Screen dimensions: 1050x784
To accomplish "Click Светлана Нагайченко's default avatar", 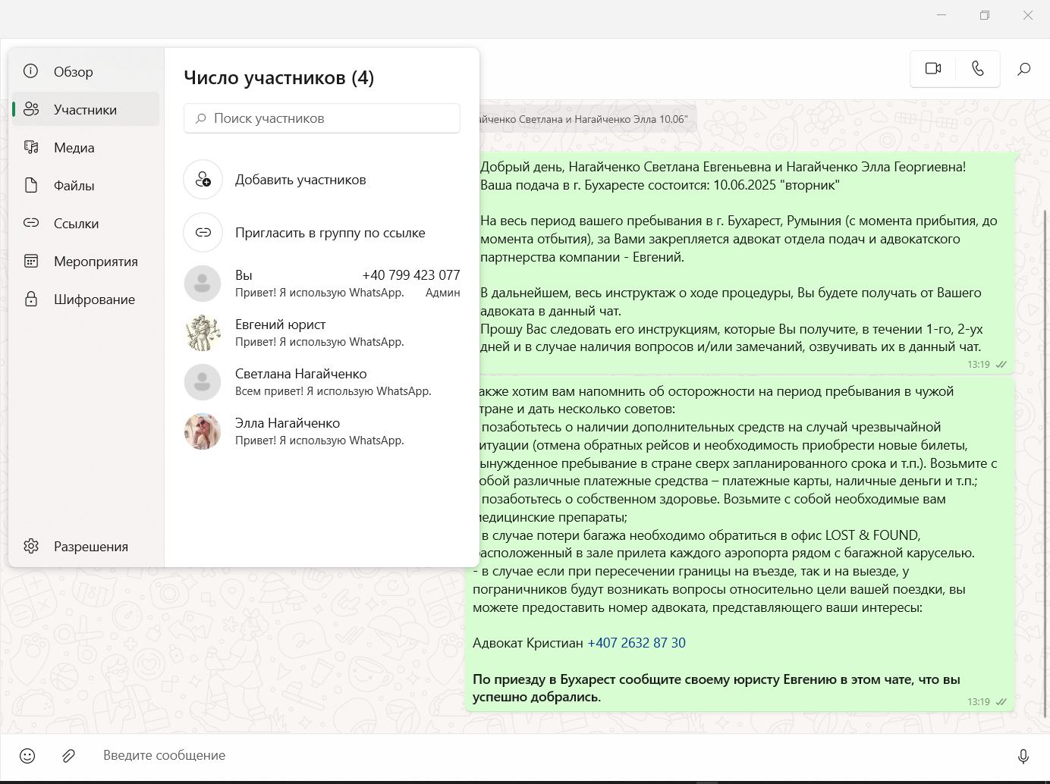I will tap(203, 381).
